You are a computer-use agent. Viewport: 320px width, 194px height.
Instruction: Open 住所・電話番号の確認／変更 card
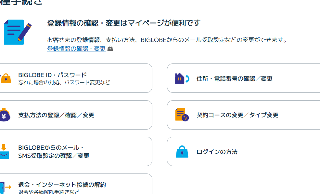[x=234, y=78]
